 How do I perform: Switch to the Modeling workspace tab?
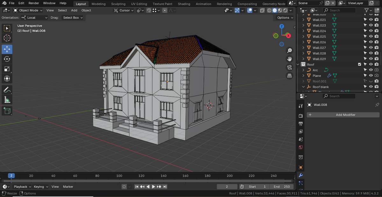tap(98, 4)
